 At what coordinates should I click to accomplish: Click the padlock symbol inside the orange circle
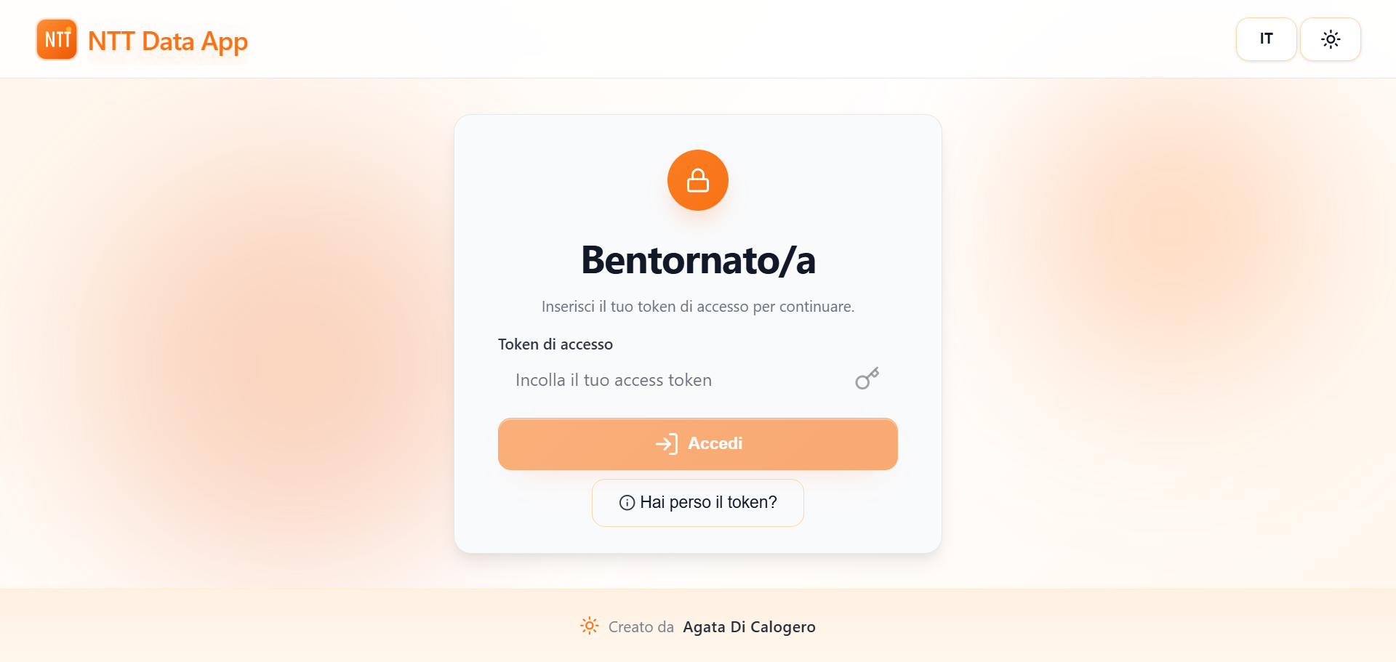(x=697, y=180)
